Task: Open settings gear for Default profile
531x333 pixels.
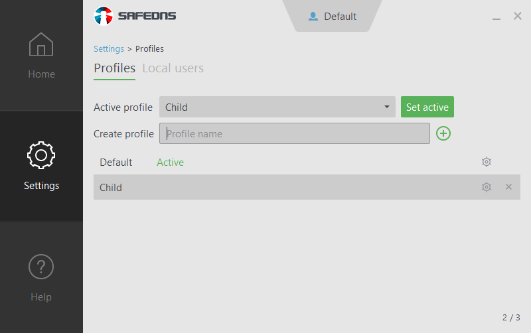Action: click(x=487, y=162)
